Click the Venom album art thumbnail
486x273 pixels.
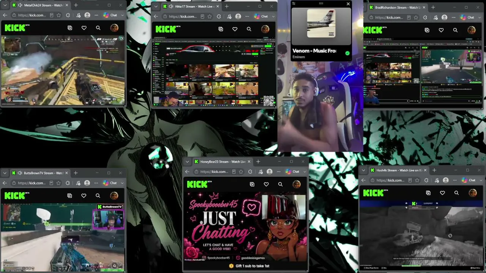coord(321,23)
